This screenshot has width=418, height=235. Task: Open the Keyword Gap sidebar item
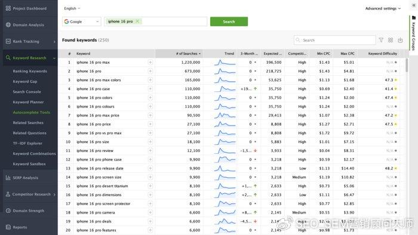click(25, 82)
